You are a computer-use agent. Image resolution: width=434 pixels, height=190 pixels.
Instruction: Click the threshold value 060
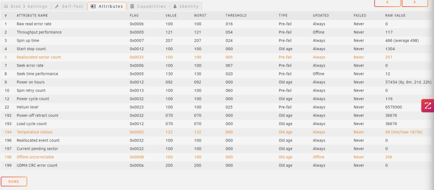229,90
